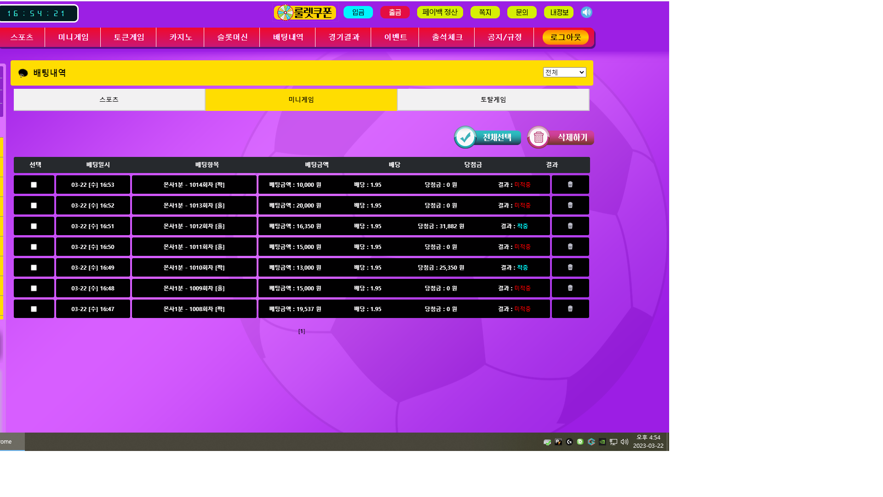Viewport: 883px width, 497px height.
Task: Click page number [1] link
Action: [302, 331]
